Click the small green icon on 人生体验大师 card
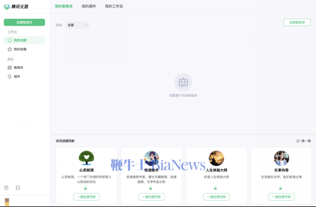The width and height of the screenshot is (316, 207). click(x=216, y=188)
